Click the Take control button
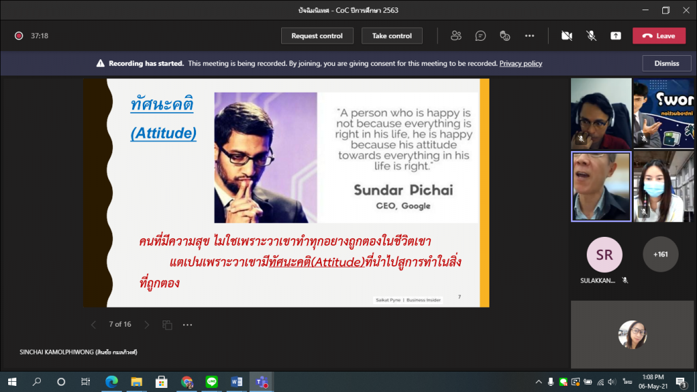The height and width of the screenshot is (392, 697). coord(391,35)
